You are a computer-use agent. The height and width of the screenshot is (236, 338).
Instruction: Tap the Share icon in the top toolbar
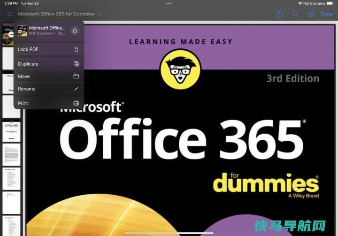coord(280,14)
